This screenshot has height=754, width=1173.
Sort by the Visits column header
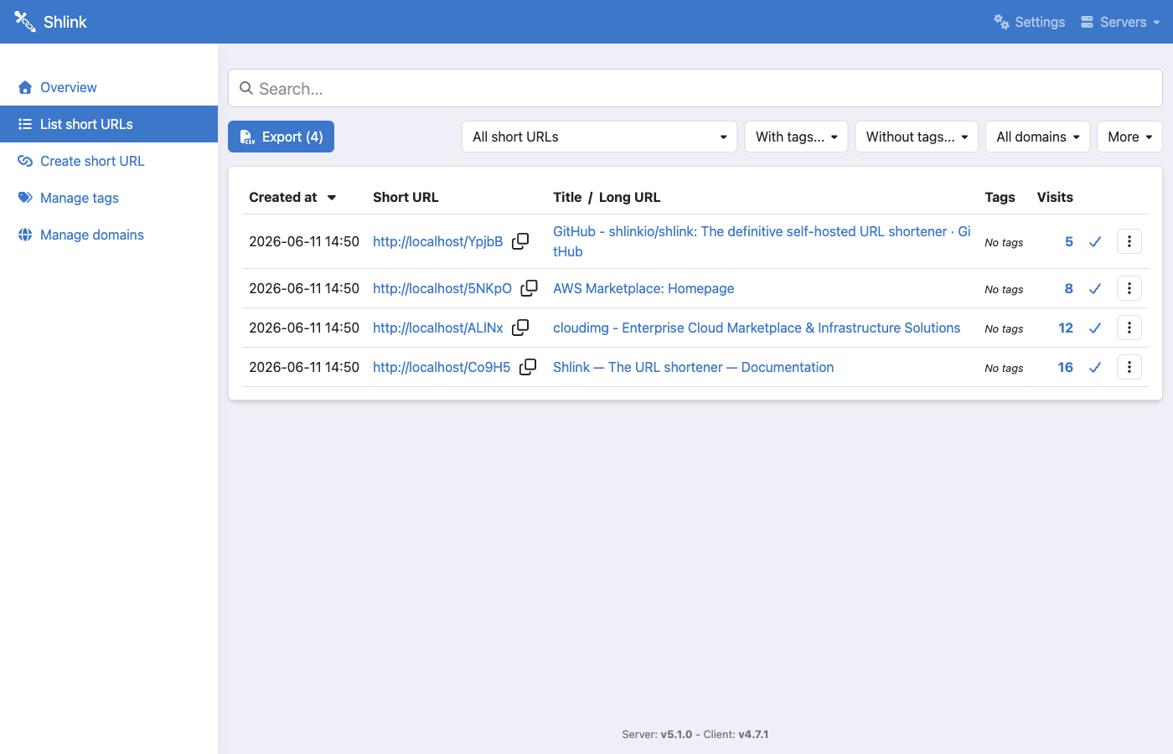[1055, 197]
